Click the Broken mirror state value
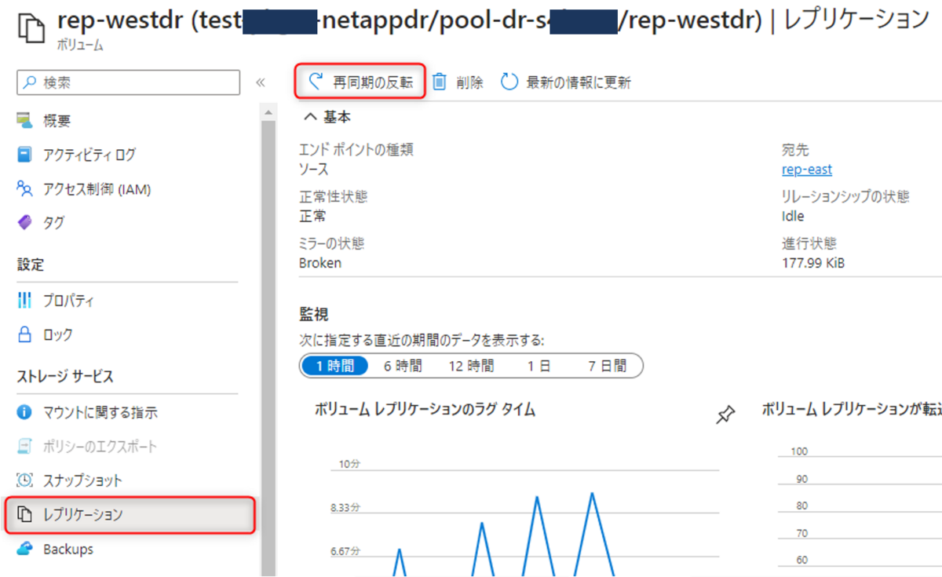The width and height of the screenshot is (942, 577). (320, 263)
